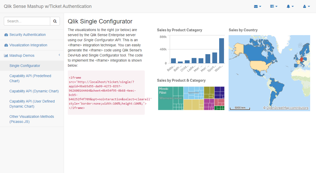Click the bar-chart icon beside Mashup Demos
This screenshot has height=173, width=316.
pyautogui.click(x=6, y=55)
